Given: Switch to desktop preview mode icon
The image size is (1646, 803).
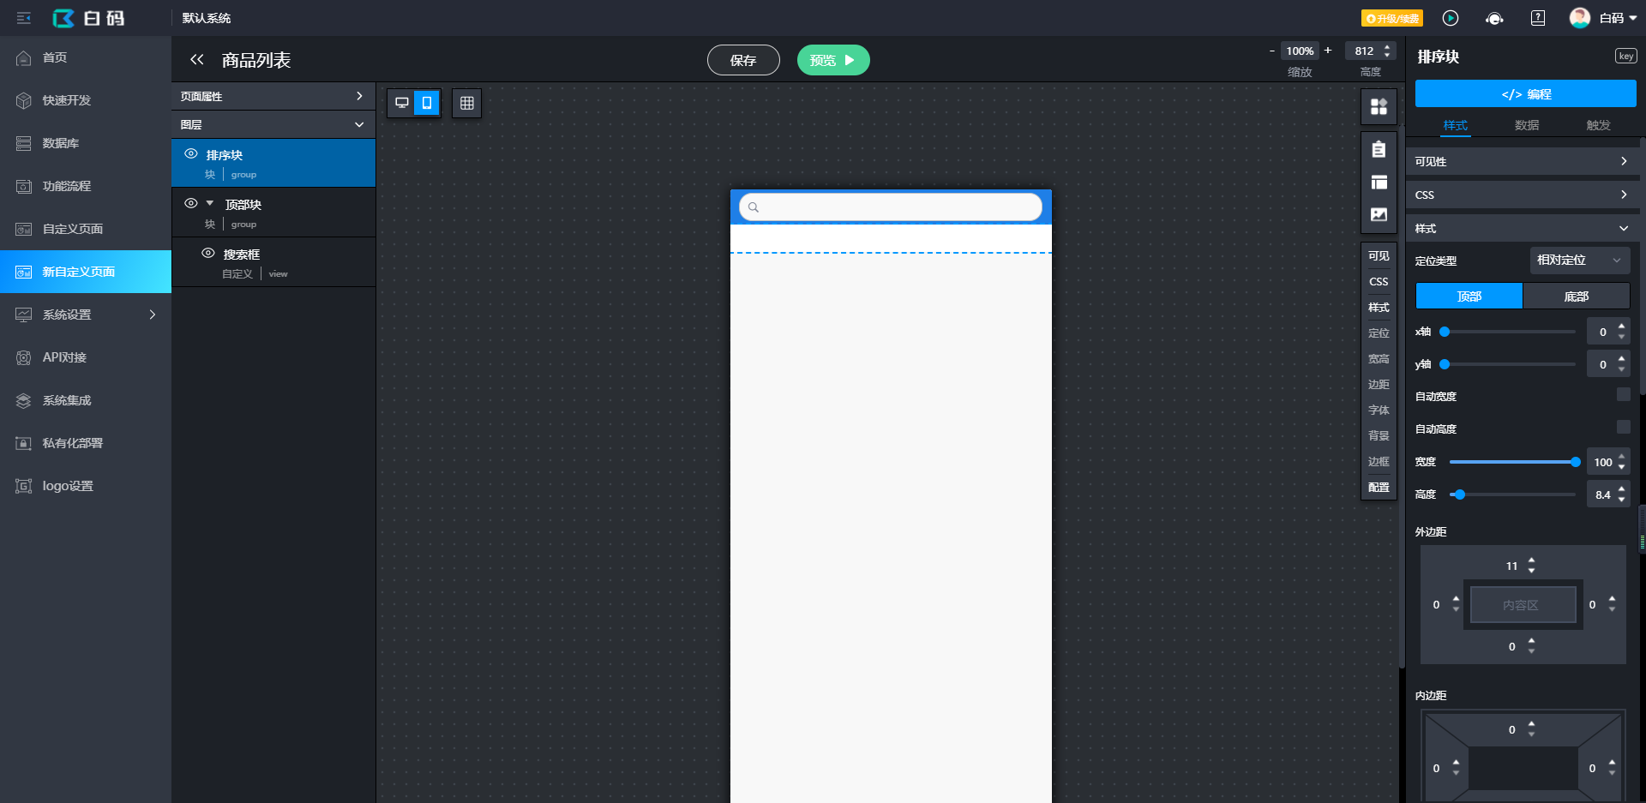Looking at the screenshot, I should pyautogui.click(x=401, y=103).
